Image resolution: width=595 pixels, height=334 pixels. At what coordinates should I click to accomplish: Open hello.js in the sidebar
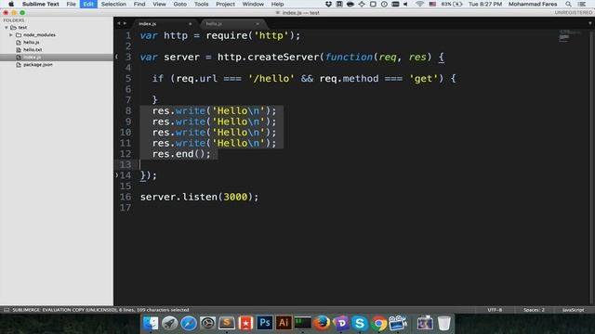point(31,42)
